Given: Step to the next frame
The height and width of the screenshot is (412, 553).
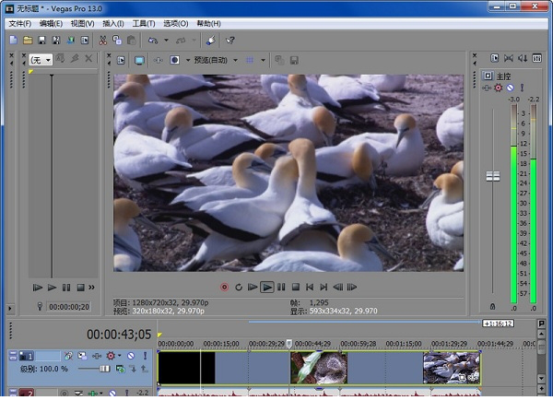Looking at the screenshot, I should coord(352,288).
